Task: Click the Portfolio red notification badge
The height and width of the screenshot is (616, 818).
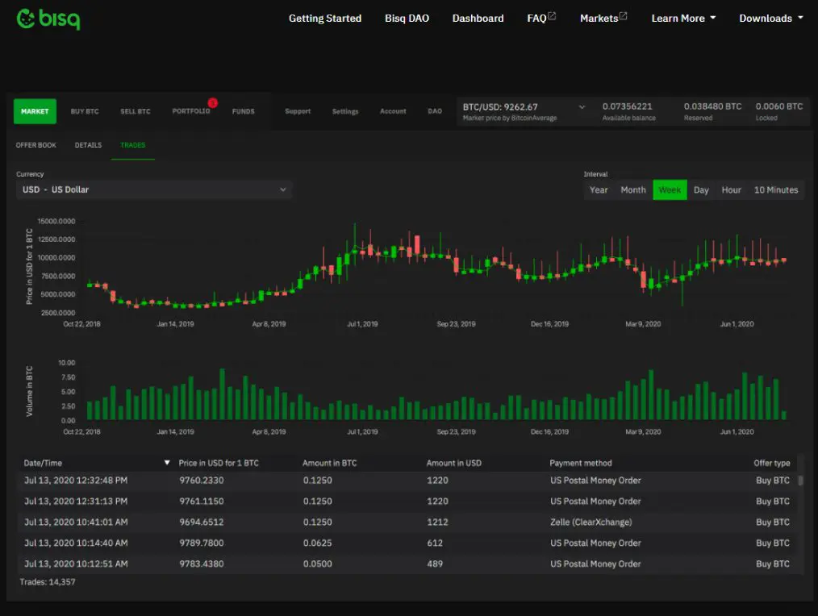Action: tap(212, 102)
